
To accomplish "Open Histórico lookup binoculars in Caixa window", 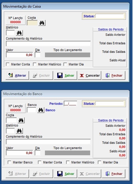I will click(x=19, y=33).
